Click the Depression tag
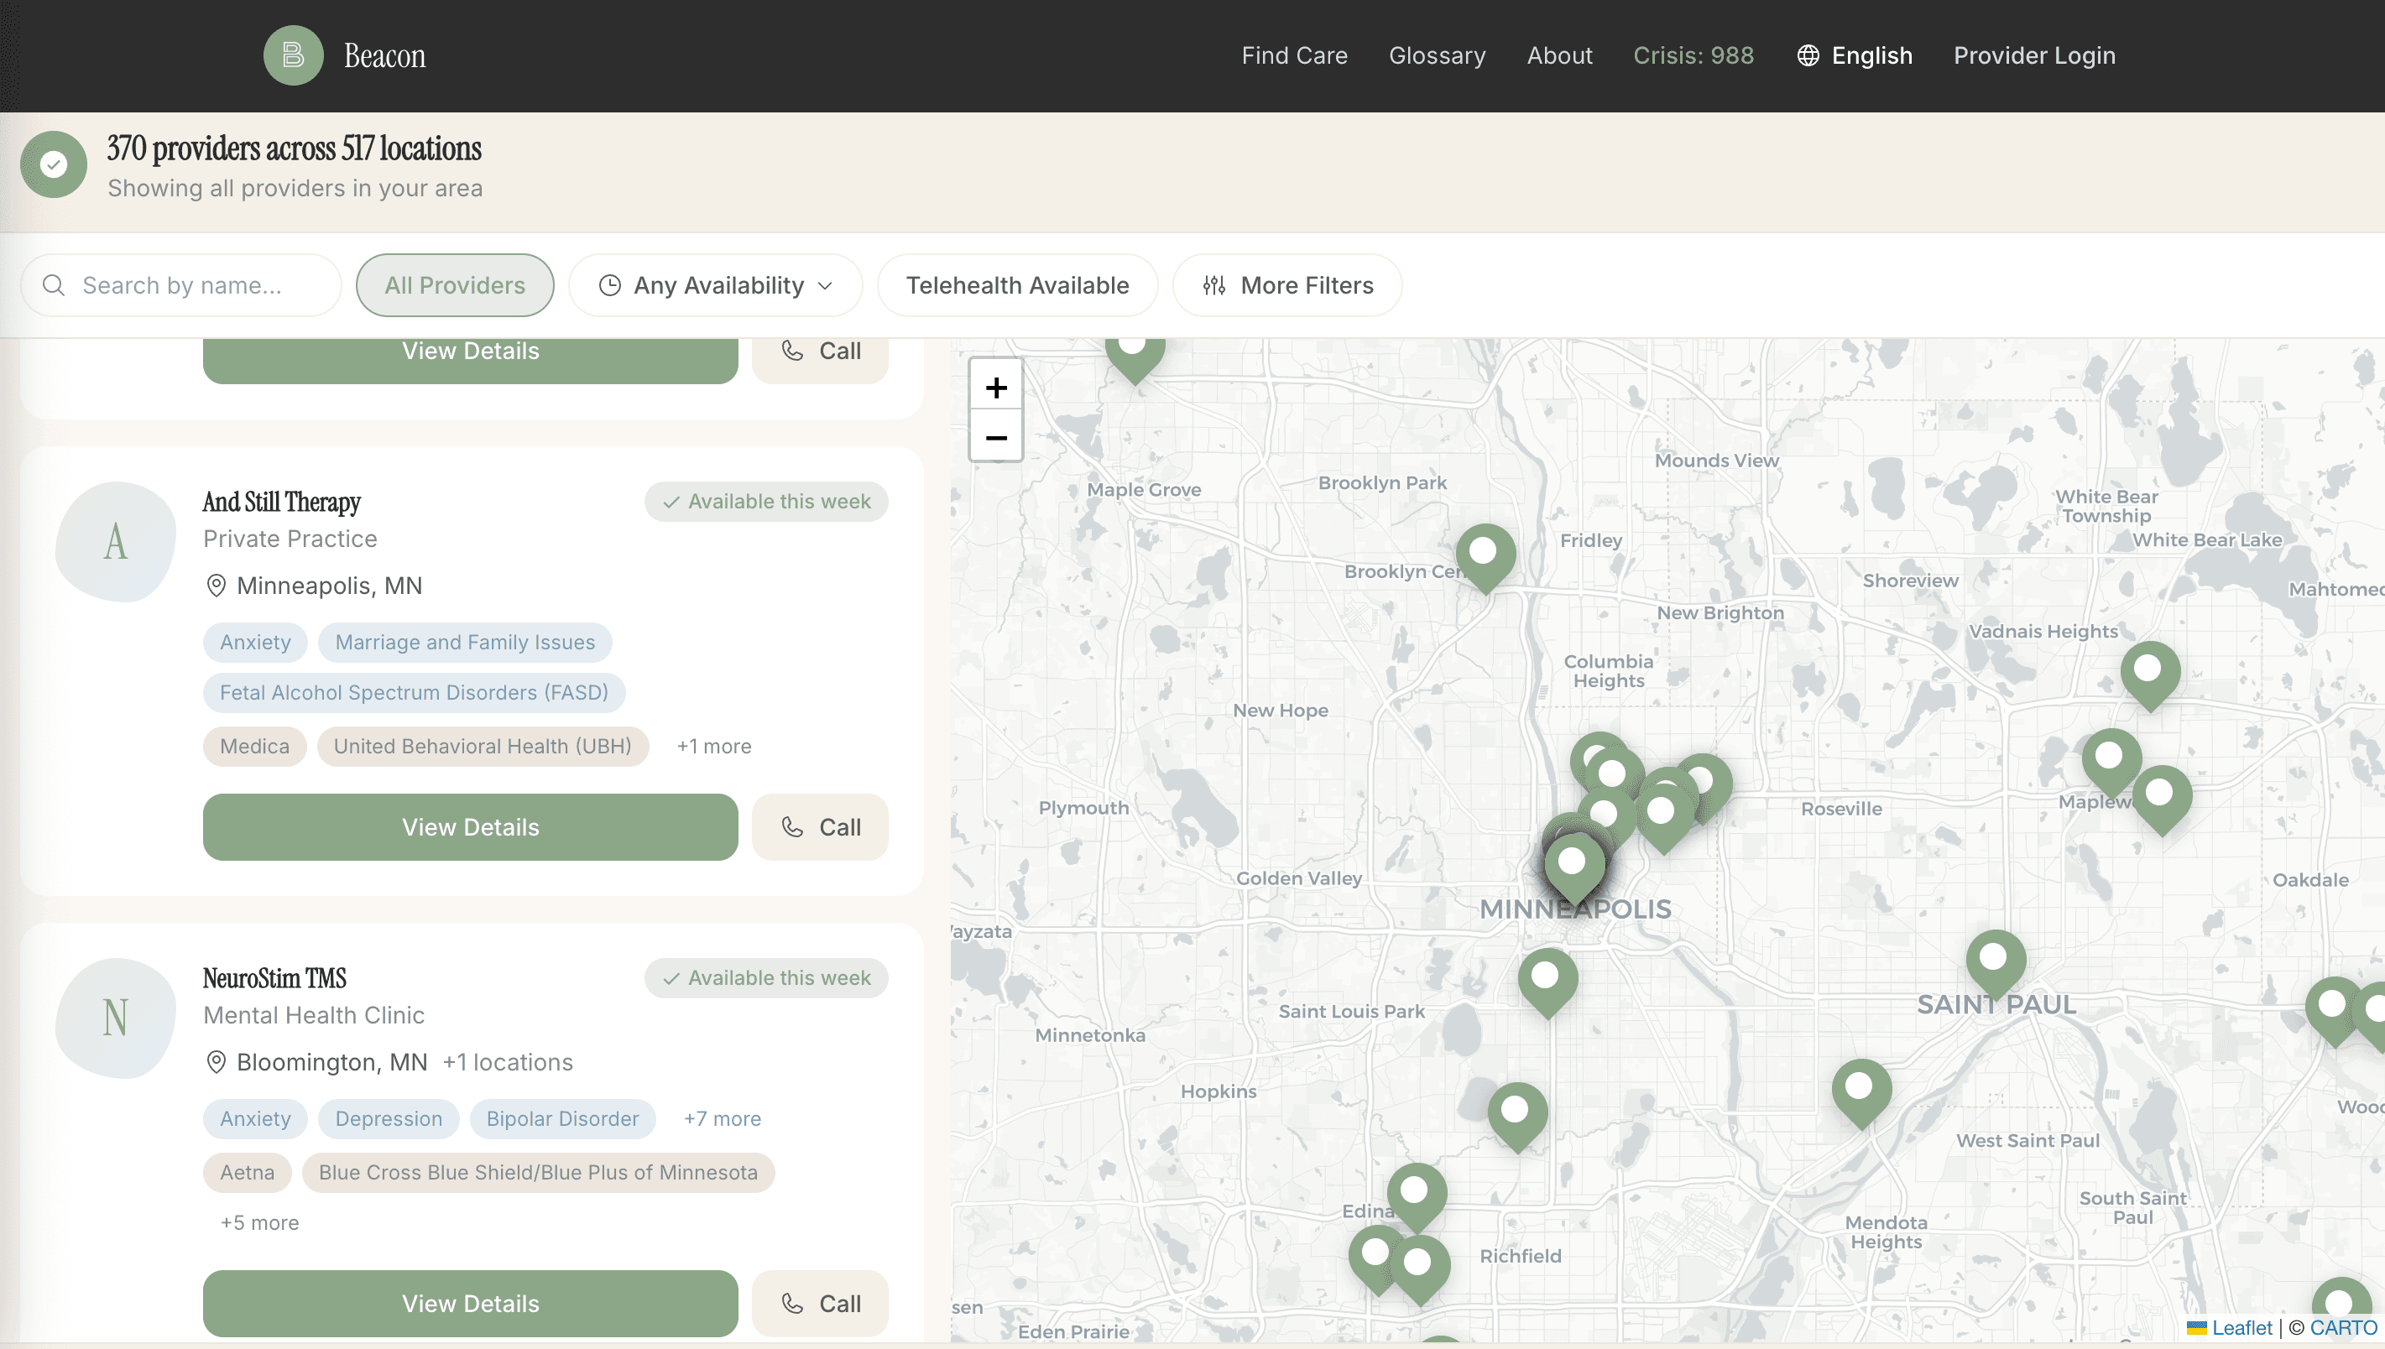 (389, 1119)
